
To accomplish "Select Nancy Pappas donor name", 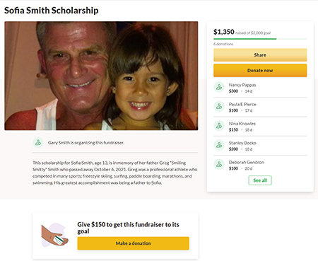I will coord(242,85).
